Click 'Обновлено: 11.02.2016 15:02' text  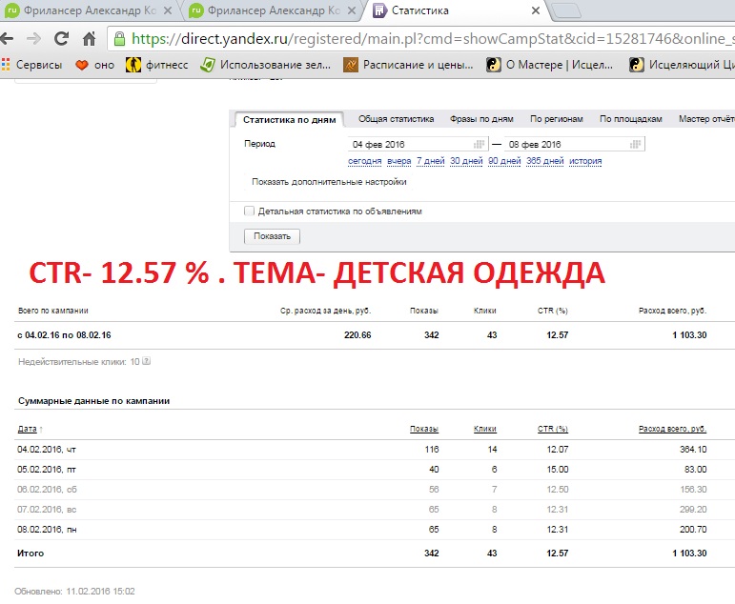coord(74,592)
